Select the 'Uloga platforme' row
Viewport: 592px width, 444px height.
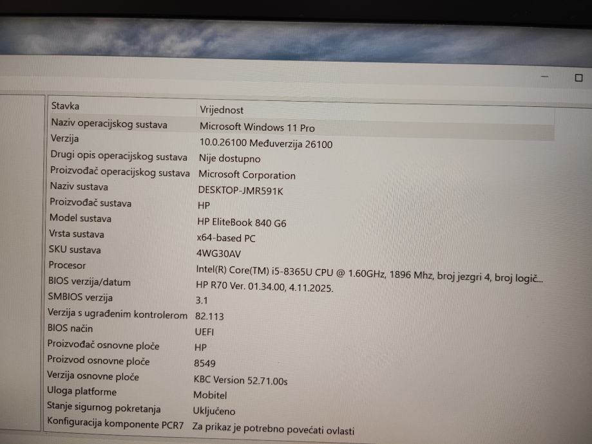(82, 392)
